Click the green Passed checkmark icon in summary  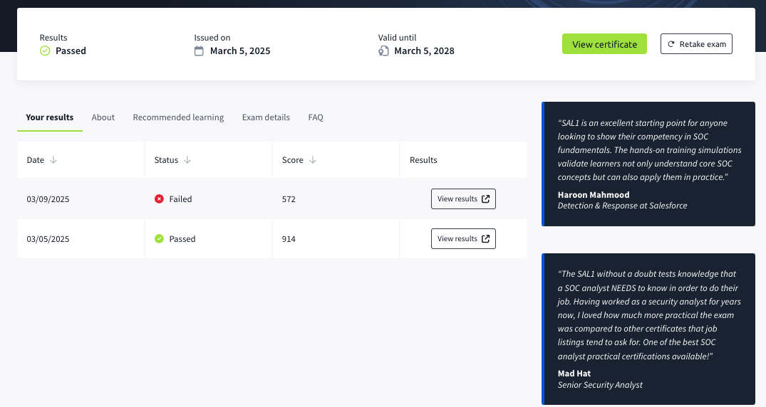coord(45,51)
